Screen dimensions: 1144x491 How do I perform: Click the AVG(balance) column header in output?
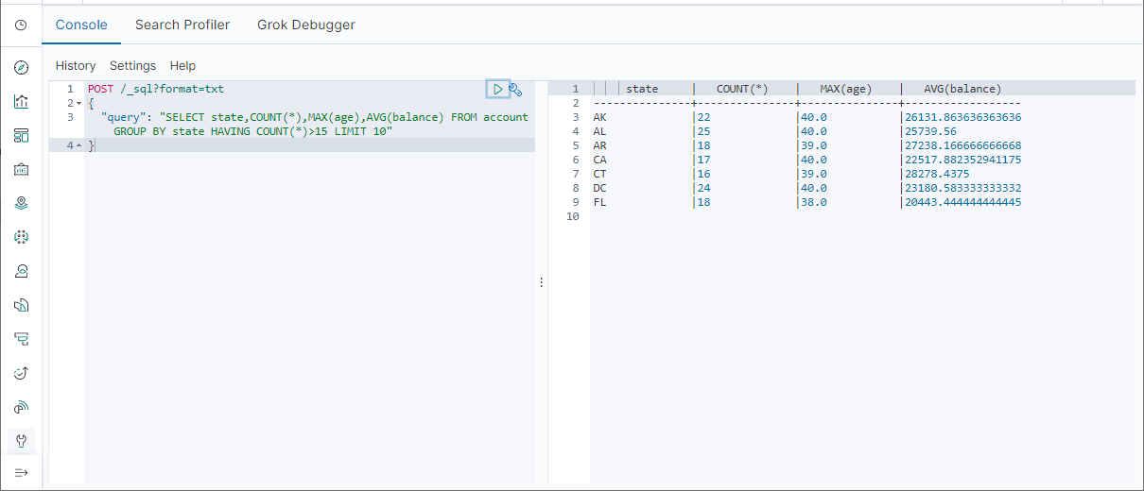click(962, 89)
